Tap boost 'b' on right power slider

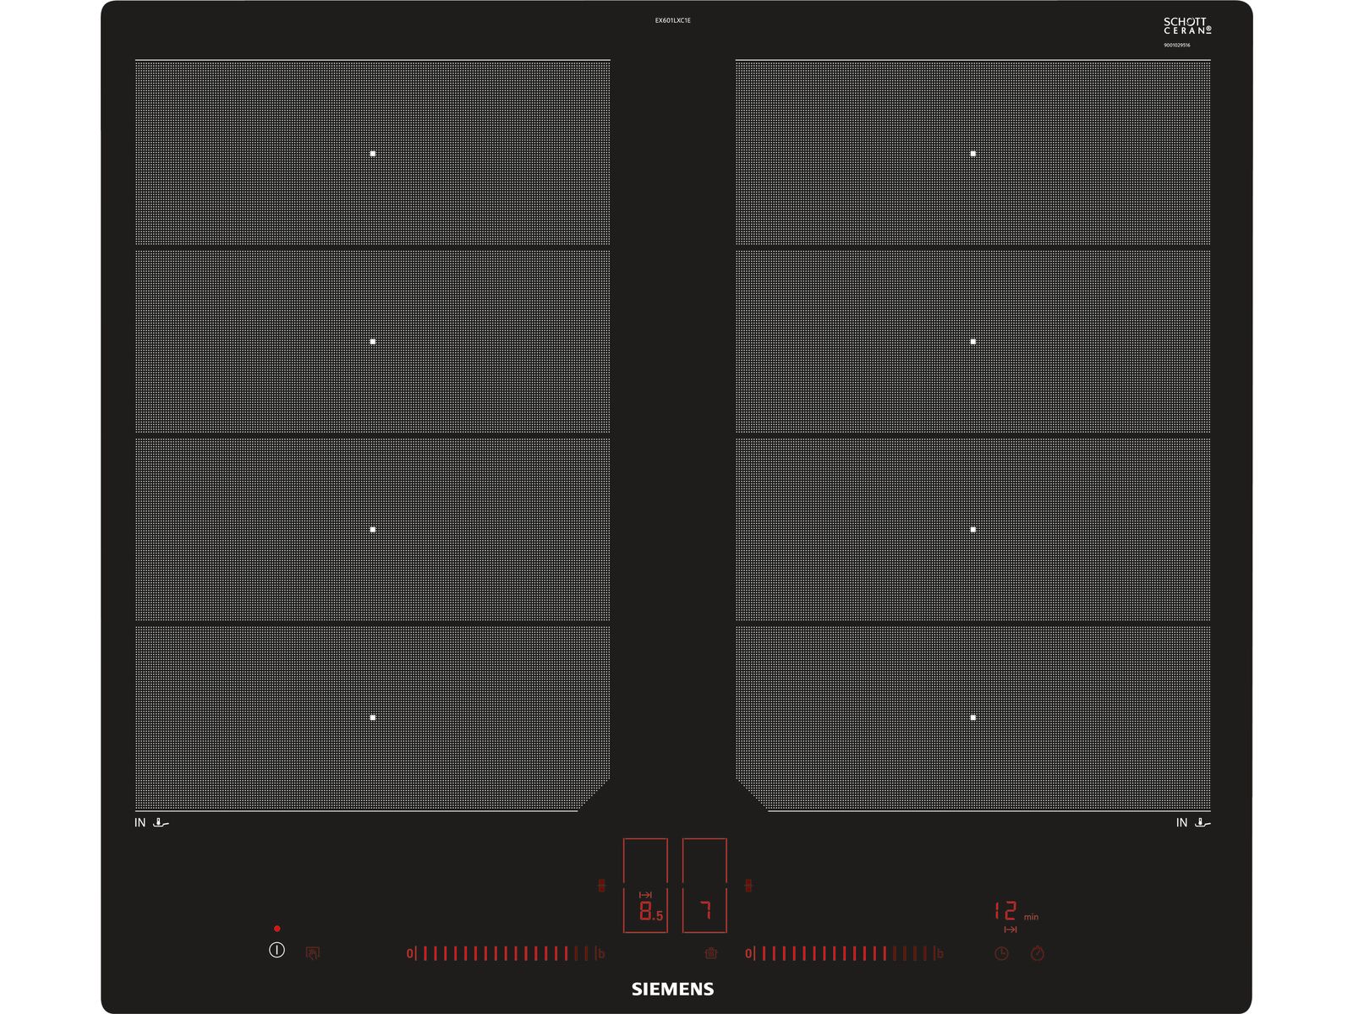point(939,954)
